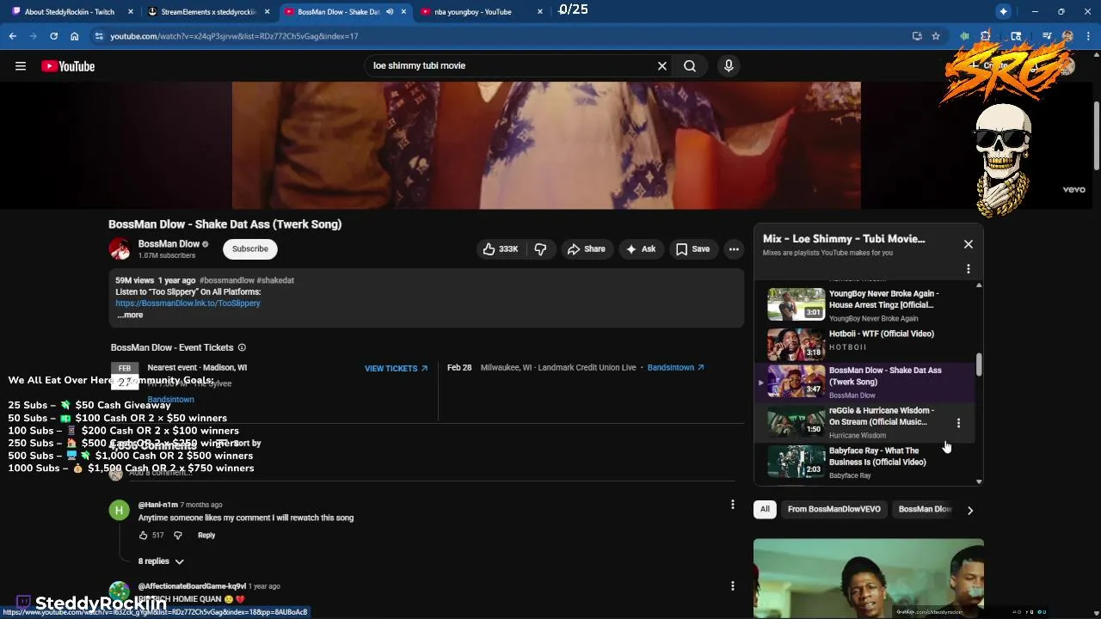This screenshot has width=1101, height=619.
Task: Dislike the @Hani-n1m comment
Action: point(178,536)
